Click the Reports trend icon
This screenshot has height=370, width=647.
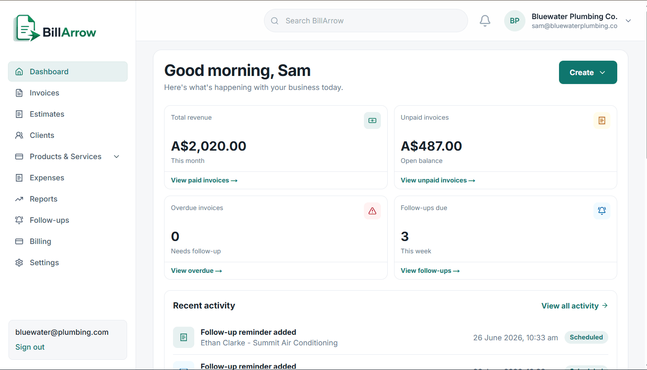point(19,199)
